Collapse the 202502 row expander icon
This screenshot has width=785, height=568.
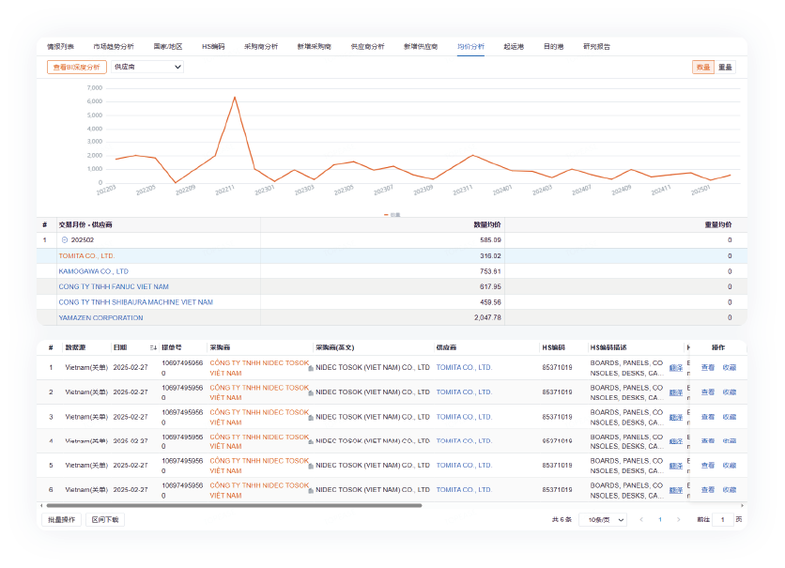click(65, 240)
